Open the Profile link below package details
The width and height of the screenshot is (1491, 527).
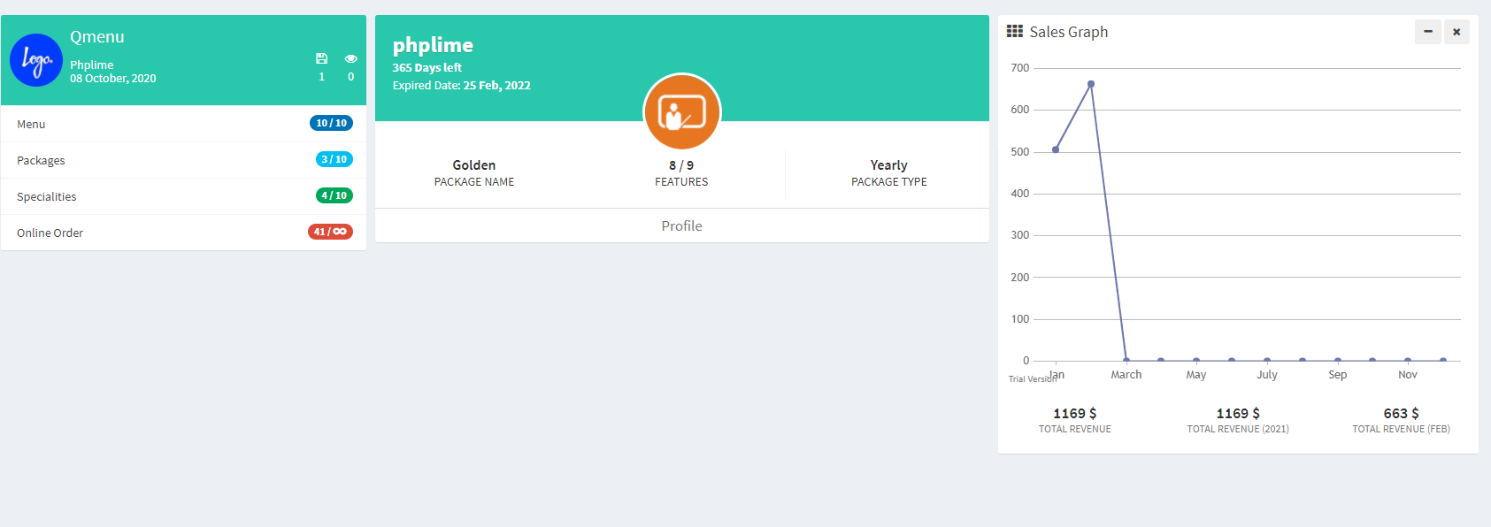pos(681,225)
